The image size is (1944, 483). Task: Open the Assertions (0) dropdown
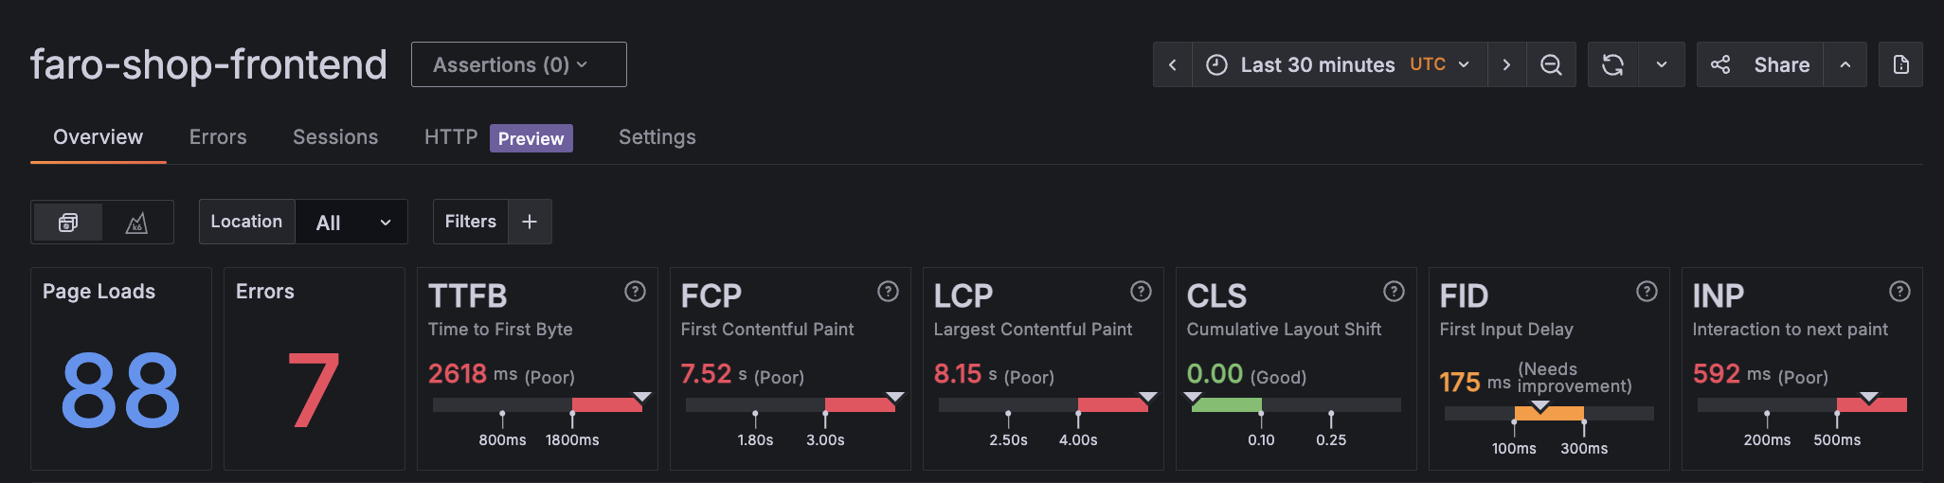point(518,64)
